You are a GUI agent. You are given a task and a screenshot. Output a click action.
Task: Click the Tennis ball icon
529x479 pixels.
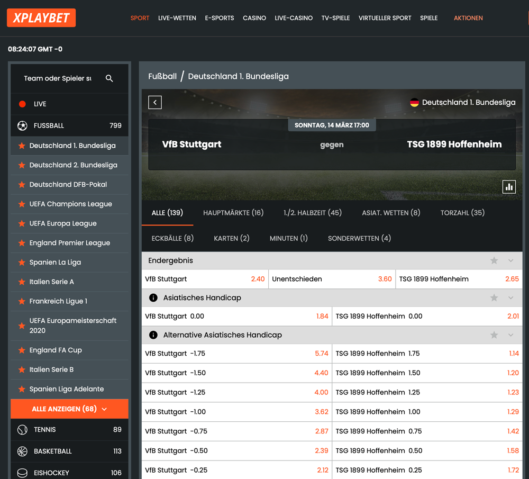22,430
